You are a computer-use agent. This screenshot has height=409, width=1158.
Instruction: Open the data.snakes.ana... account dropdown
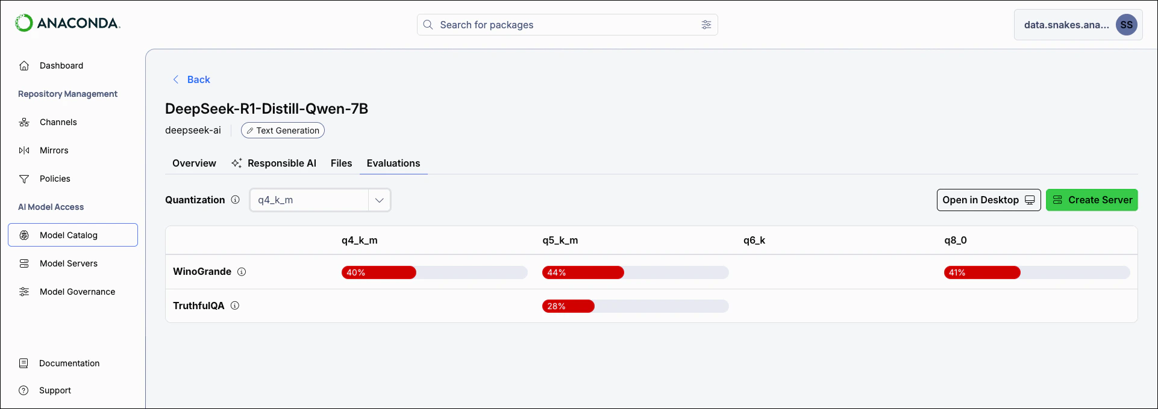click(1078, 25)
